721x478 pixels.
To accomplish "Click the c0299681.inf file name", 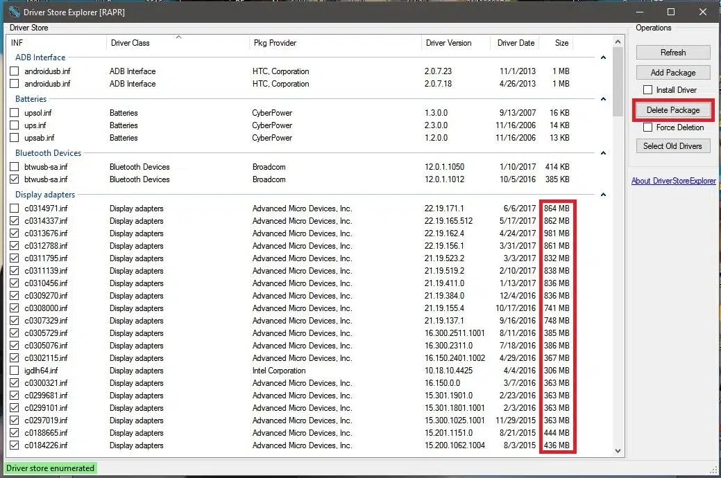I will 46,396.
